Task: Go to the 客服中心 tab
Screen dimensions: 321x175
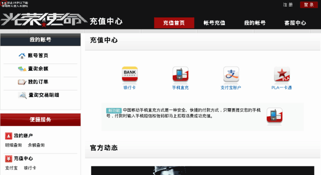Action: (295, 23)
